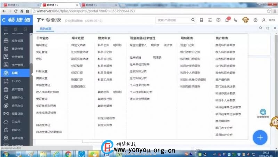Open the 资产管理 sidebar module
278x157 pixels.
[15, 89]
